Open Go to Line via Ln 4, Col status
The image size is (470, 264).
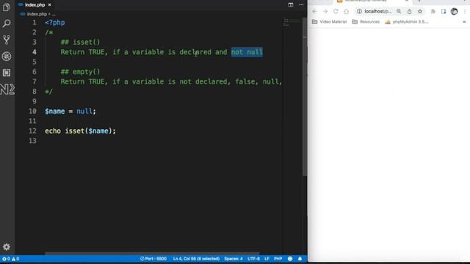click(x=196, y=259)
